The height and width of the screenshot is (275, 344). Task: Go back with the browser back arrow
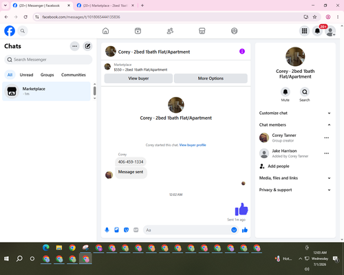coord(6,16)
